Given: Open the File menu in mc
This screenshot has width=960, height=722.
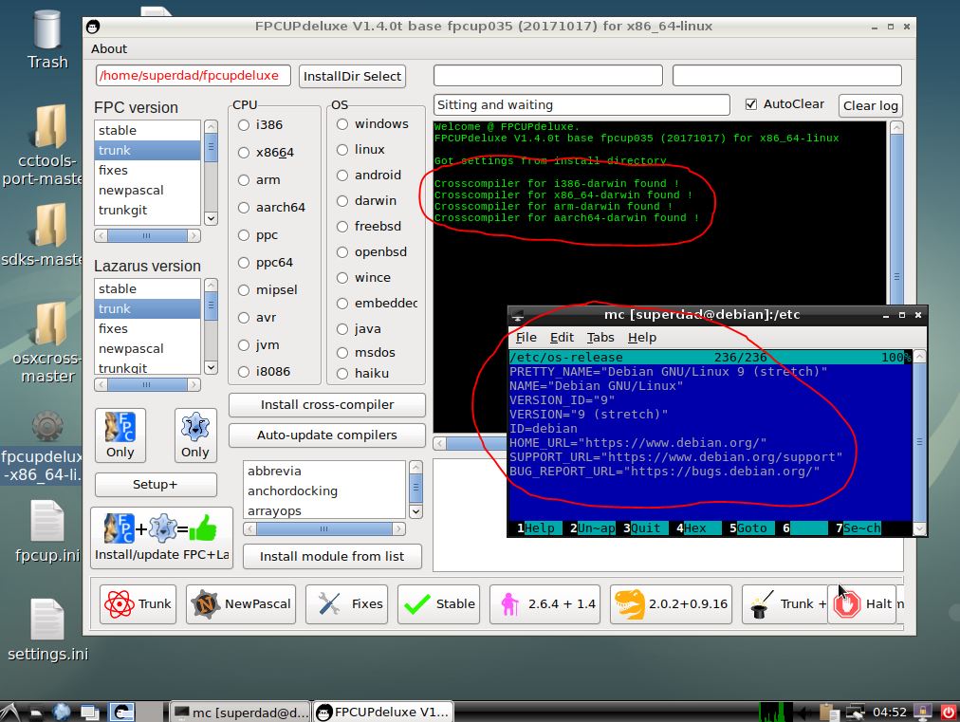Looking at the screenshot, I should pyautogui.click(x=526, y=337).
